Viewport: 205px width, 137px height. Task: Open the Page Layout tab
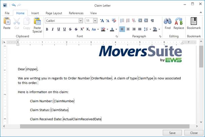click(x=54, y=13)
